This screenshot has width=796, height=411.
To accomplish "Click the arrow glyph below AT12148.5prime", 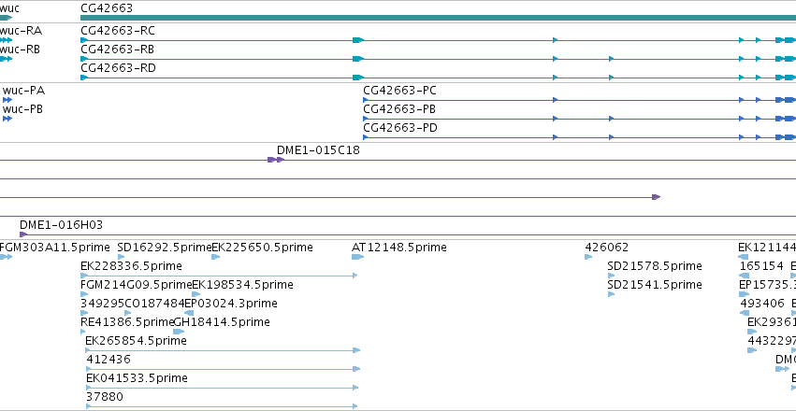I will pos(357,257).
